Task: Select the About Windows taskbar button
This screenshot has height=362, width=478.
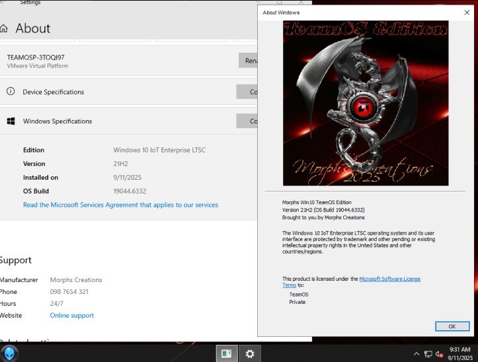Action: tap(227, 353)
